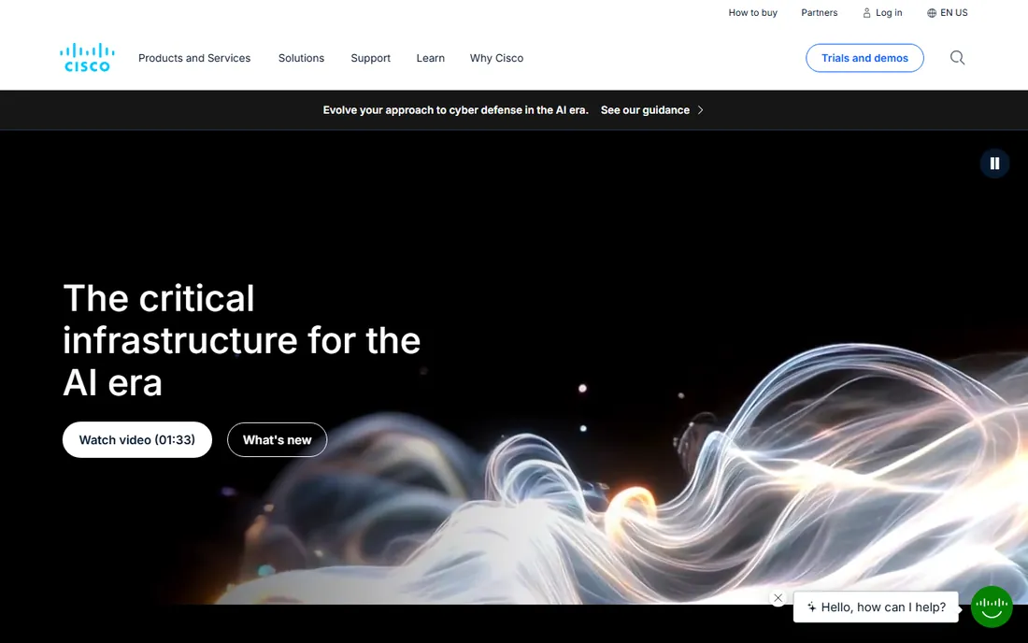The height and width of the screenshot is (643, 1028).
Task: Pause the hero background video
Action: pos(994,164)
